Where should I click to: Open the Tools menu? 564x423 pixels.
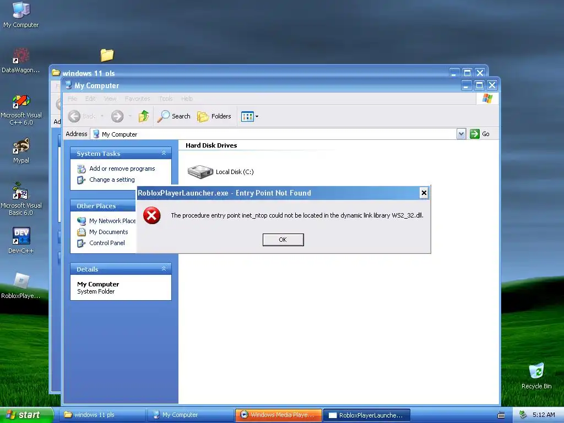166,99
